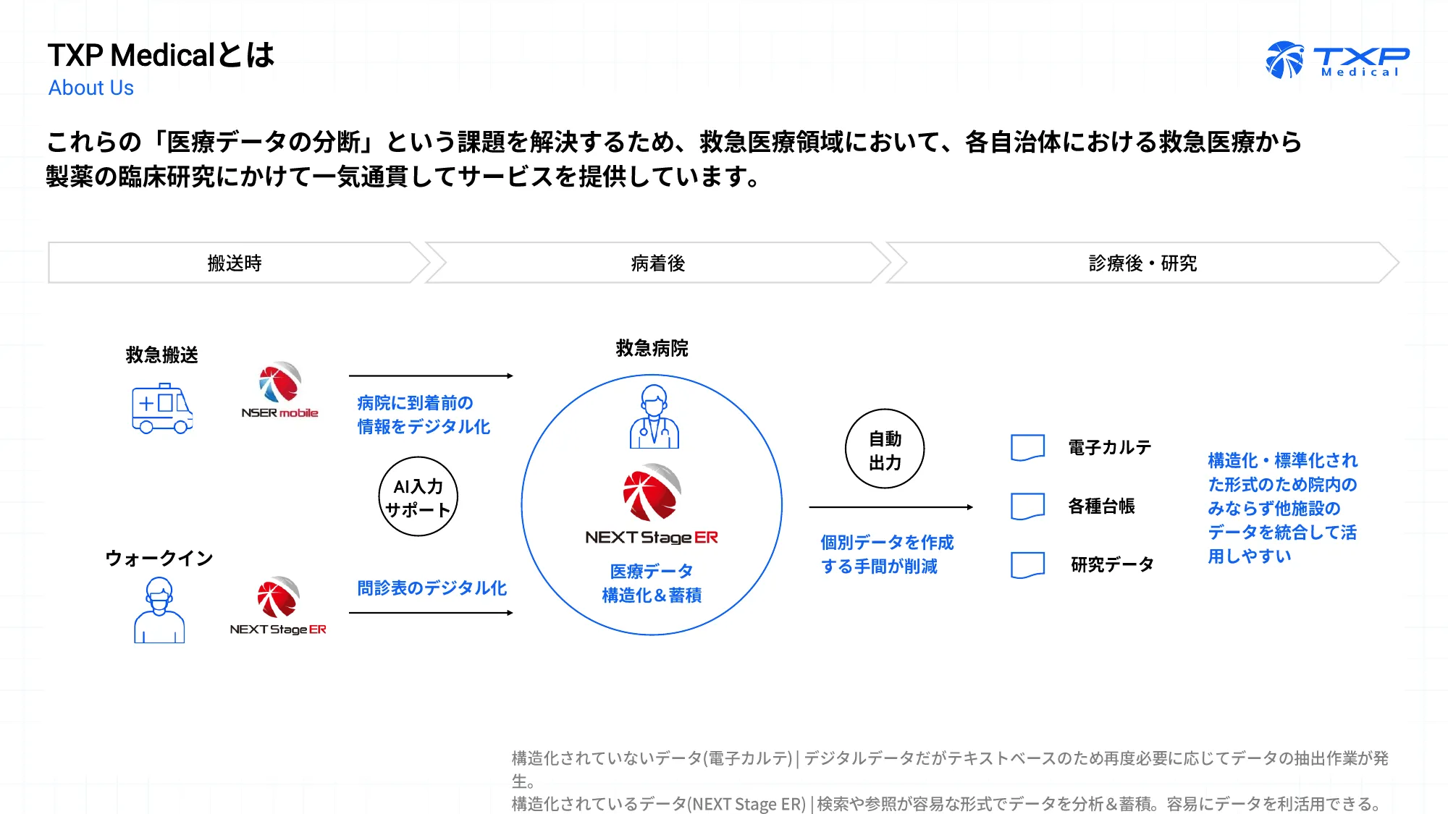Click the 各種台帳 label
Image resolution: width=1448 pixels, height=814 pixels.
(1101, 506)
